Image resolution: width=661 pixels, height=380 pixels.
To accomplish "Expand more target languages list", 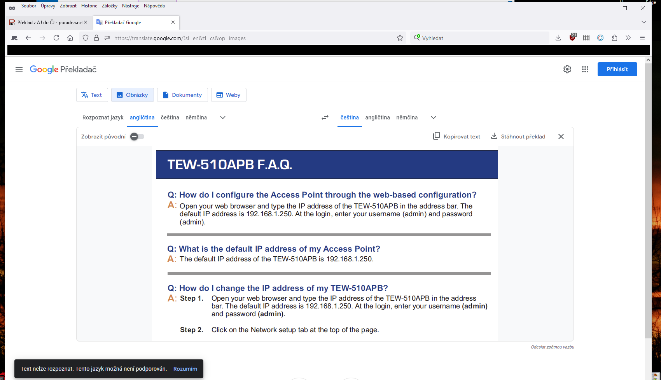I will click(434, 117).
